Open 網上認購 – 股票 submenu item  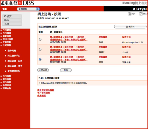[x=15, y=61]
